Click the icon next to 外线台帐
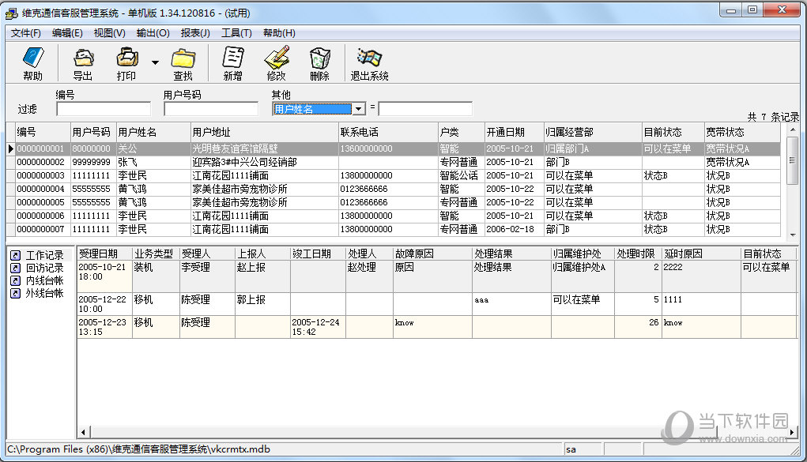 16,293
